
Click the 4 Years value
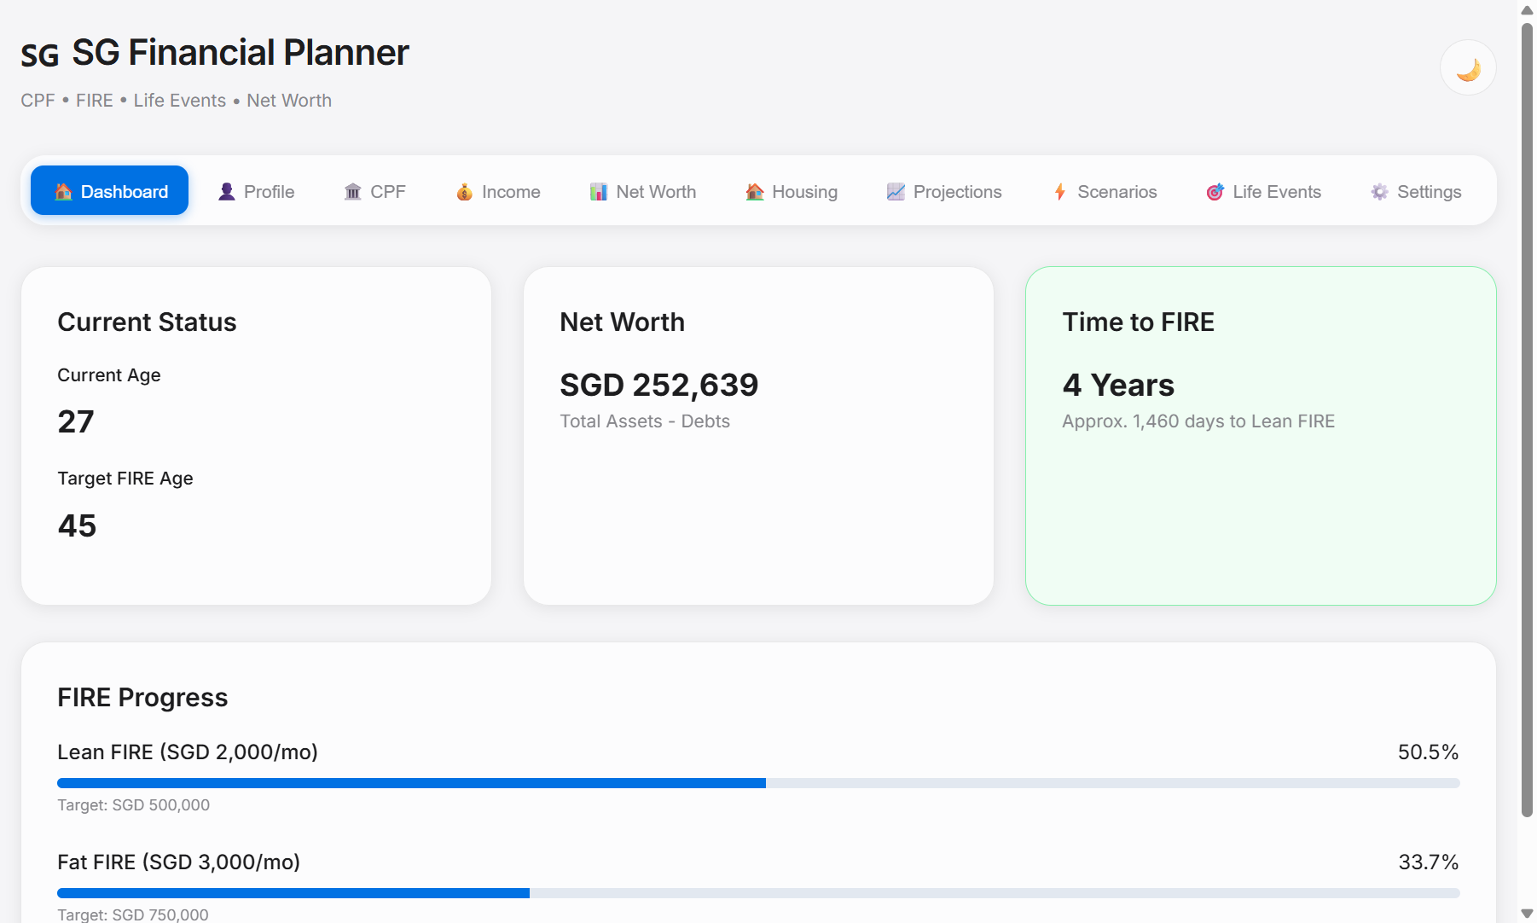1118,385
